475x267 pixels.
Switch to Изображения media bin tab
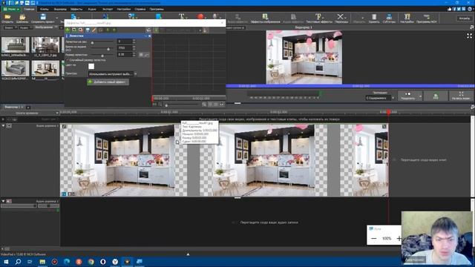point(45,27)
